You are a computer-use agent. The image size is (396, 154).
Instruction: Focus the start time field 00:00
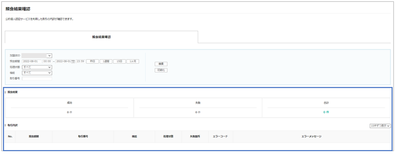47,61
